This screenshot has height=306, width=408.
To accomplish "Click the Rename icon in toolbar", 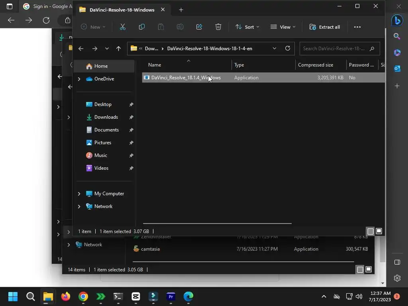I will tap(180, 27).
